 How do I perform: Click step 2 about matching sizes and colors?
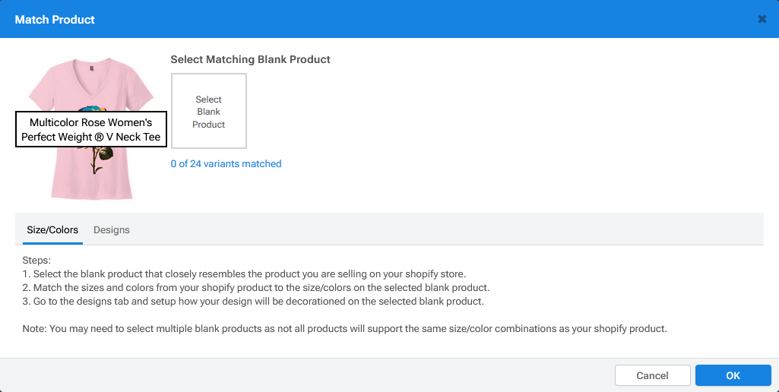pyautogui.click(x=255, y=287)
